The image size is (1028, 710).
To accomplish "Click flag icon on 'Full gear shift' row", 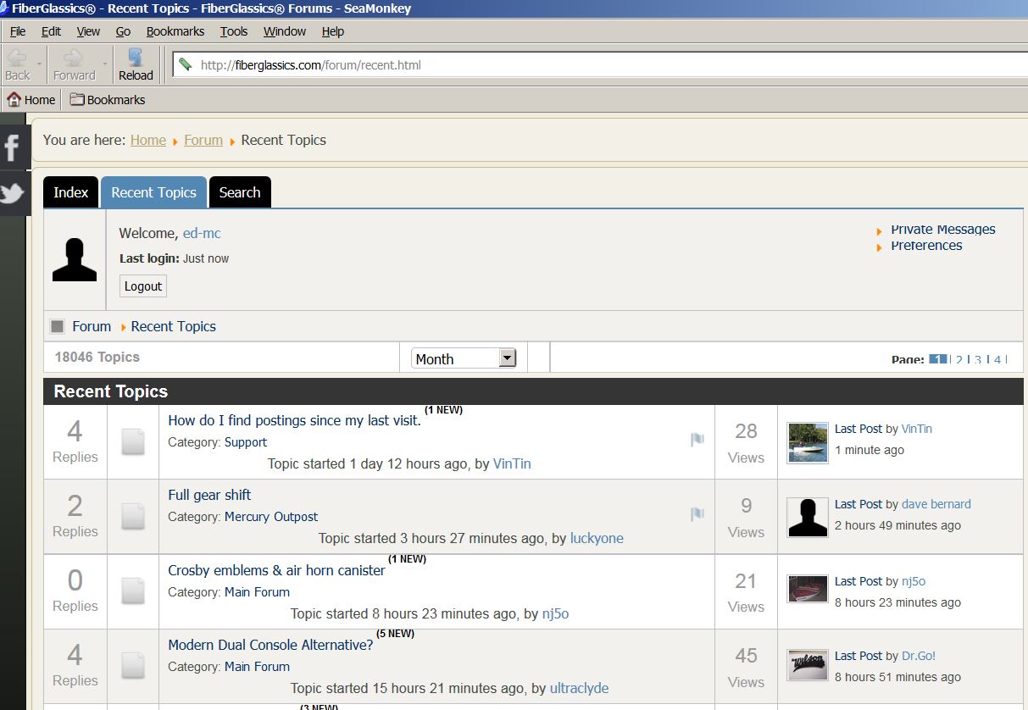I will 697,514.
